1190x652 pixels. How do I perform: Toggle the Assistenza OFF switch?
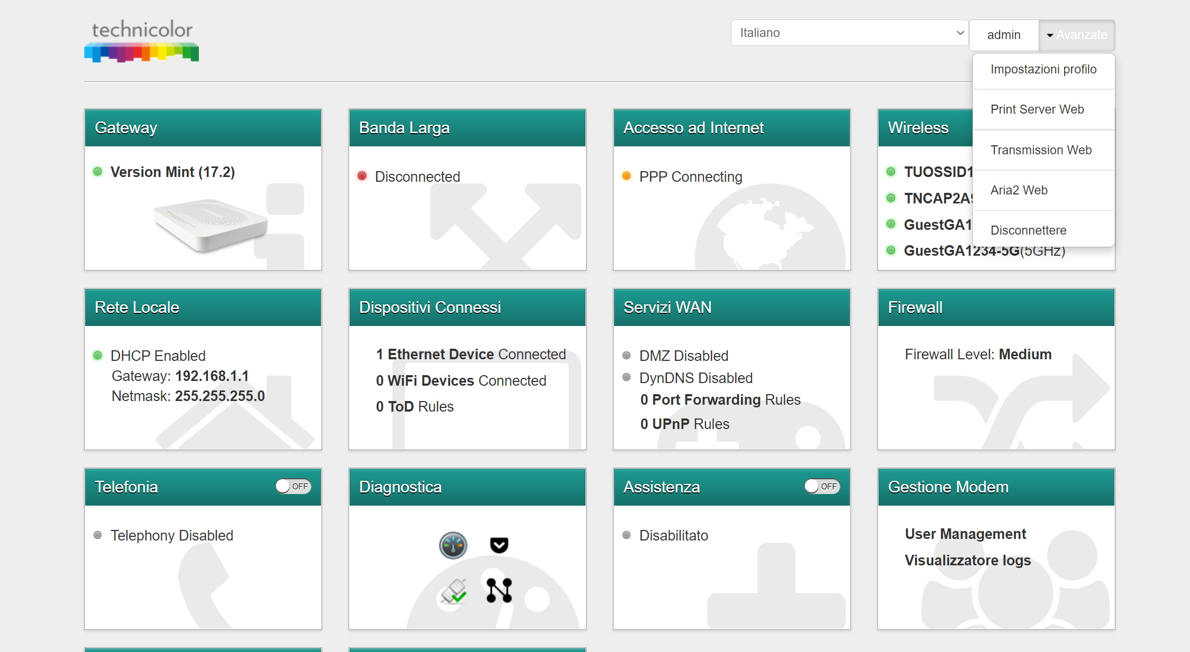pos(822,486)
